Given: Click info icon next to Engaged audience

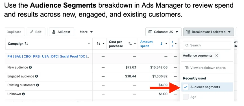Looking at the screenshot, I should 36,76.
